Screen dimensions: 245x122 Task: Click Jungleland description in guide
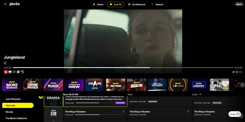pos(94,98)
